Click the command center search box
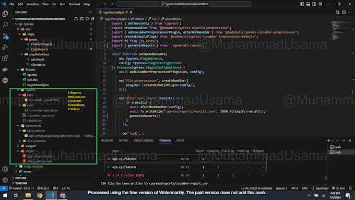The width and height of the screenshot is (355, 200). point(184,4)
